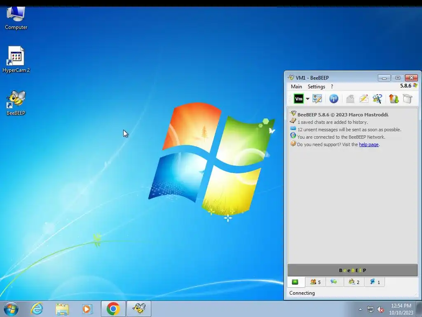Viewport: 422px width, 317px height.
Task: Switch to the users tab showing 5
Action: (x=315, y=282)
